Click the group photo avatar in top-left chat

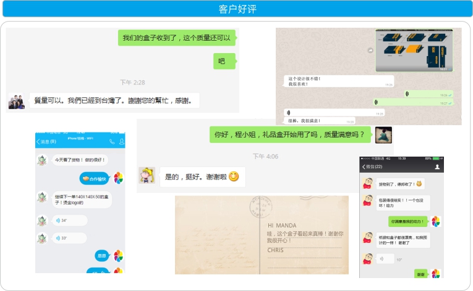(16, 100)
